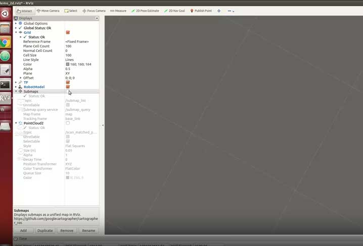Choose the Focus Camera tool
The height and width of the screenshot is (246, 363).
[x=94, y=11]
